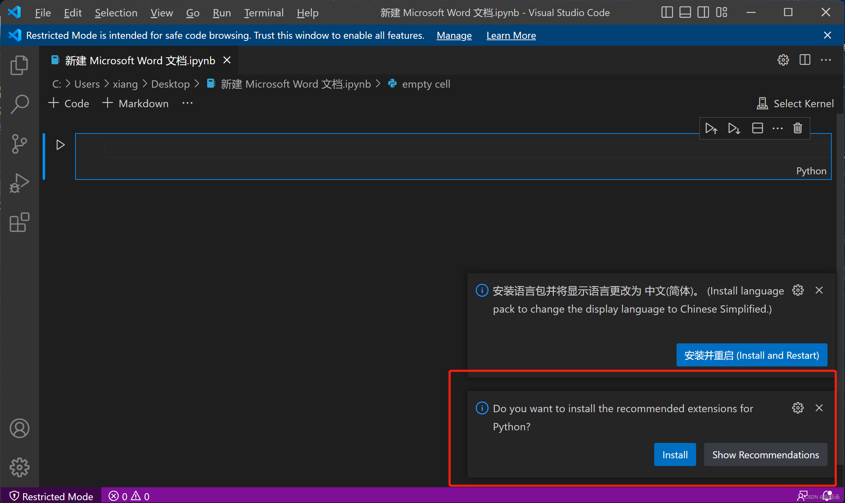
Task: Execute cells above this cell
Action: [711, 129]
